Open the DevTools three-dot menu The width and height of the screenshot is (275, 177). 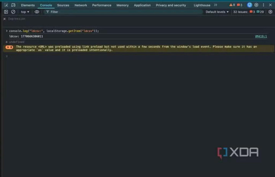(x=263, y=5)
